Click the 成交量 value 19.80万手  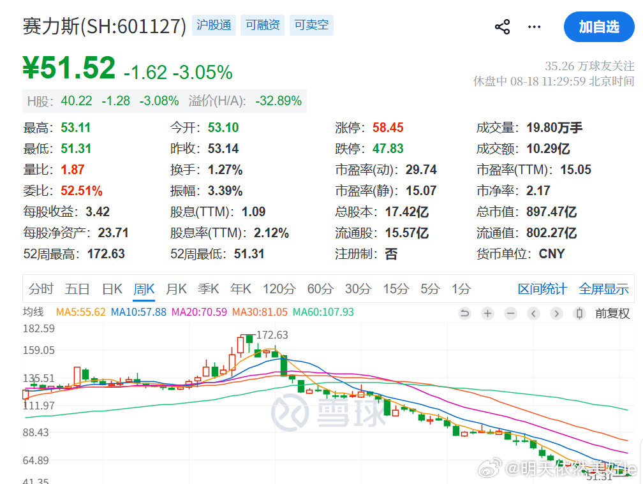coord(554,128)
